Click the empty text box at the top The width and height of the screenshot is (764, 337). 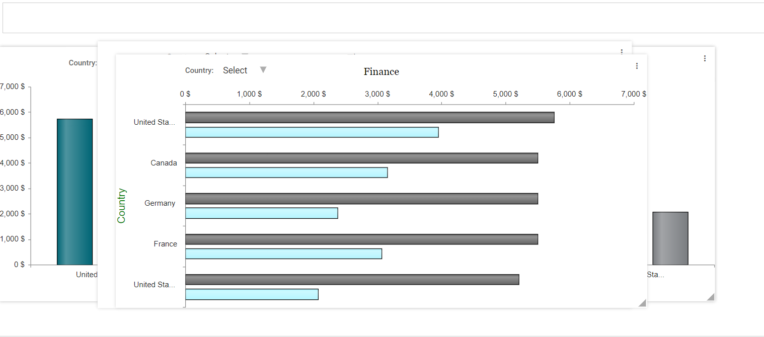coord(383,18)
